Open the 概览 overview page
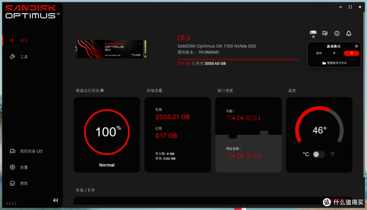The width and height of the screenshot is (367, 210). 24,41
